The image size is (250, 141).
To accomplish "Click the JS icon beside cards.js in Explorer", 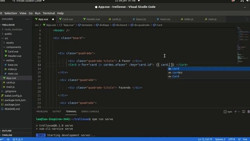I will tap(4, 83).
